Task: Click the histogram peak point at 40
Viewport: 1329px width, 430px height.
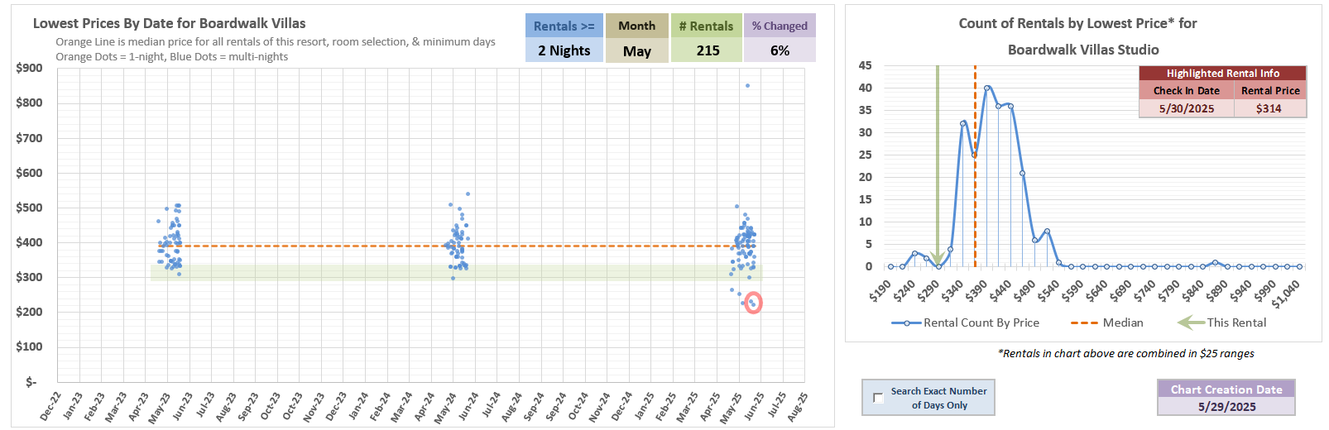Action: 986,88
